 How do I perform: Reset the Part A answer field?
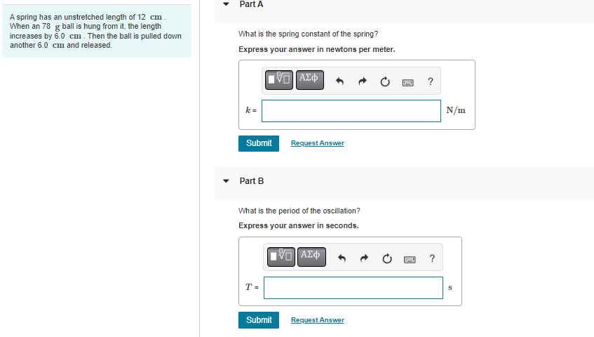(385, 81)
